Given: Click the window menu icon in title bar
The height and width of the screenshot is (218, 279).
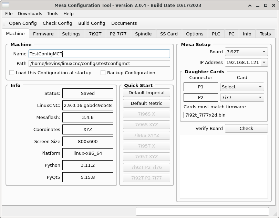Looking at the screenshot, I should coord(6,5).
